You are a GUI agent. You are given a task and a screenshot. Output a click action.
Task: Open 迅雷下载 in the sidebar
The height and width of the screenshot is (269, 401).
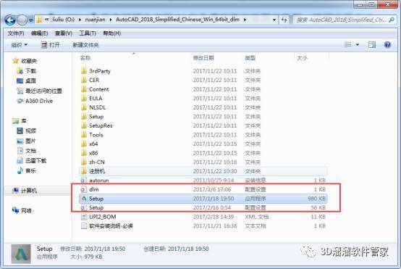pyautogui.click(x=31, y=161)
